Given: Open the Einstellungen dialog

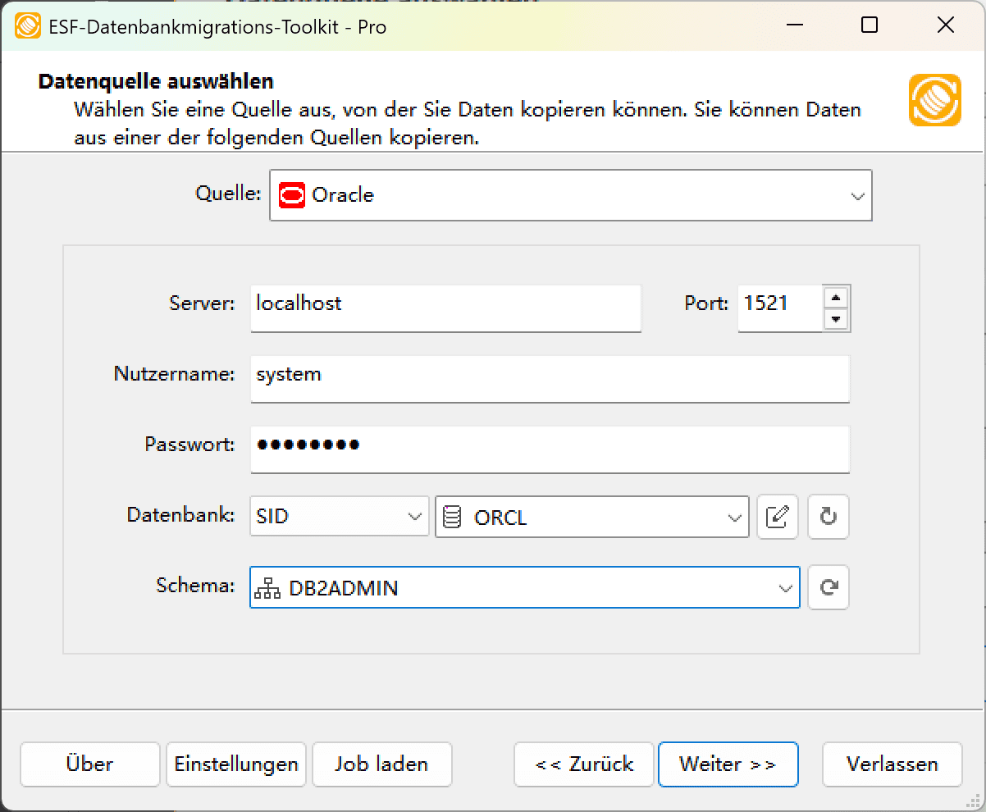Looking at the screenshot, I should tap(235, 764).
